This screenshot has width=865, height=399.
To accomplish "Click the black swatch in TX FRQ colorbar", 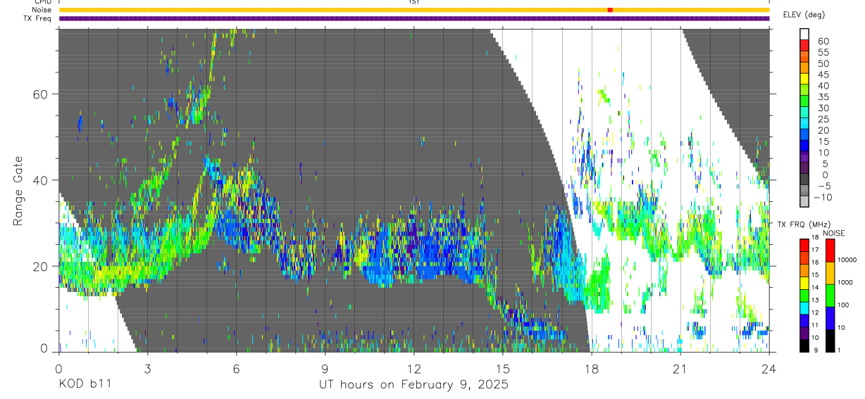I will [804, 346].
